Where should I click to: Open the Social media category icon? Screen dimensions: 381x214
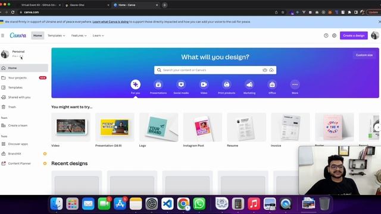pos(181,84)
